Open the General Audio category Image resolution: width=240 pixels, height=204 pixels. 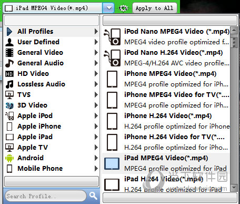[52, 63]
